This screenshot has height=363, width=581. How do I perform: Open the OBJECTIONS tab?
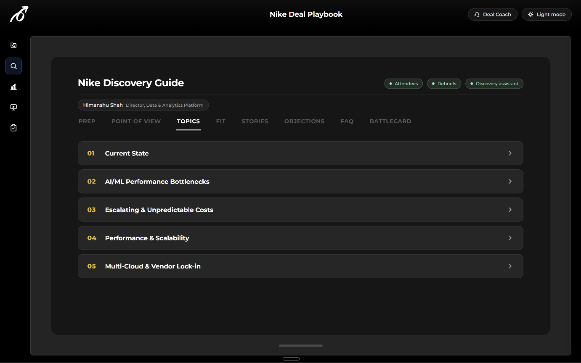point(304,121)
